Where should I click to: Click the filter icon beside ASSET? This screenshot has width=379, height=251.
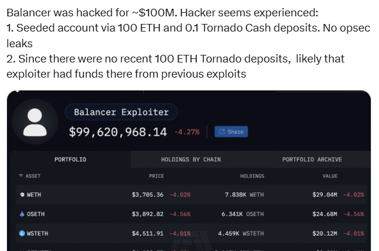coord(21,176)
